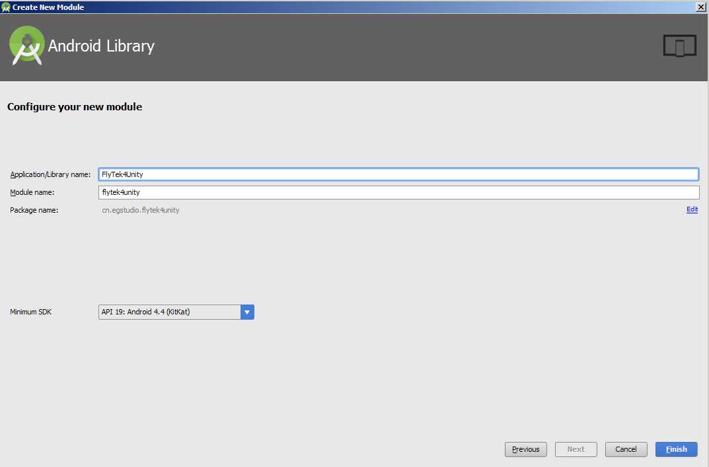The image size is (709, 467).
Task: Click the Package name label
Action: tap(34, 210)
